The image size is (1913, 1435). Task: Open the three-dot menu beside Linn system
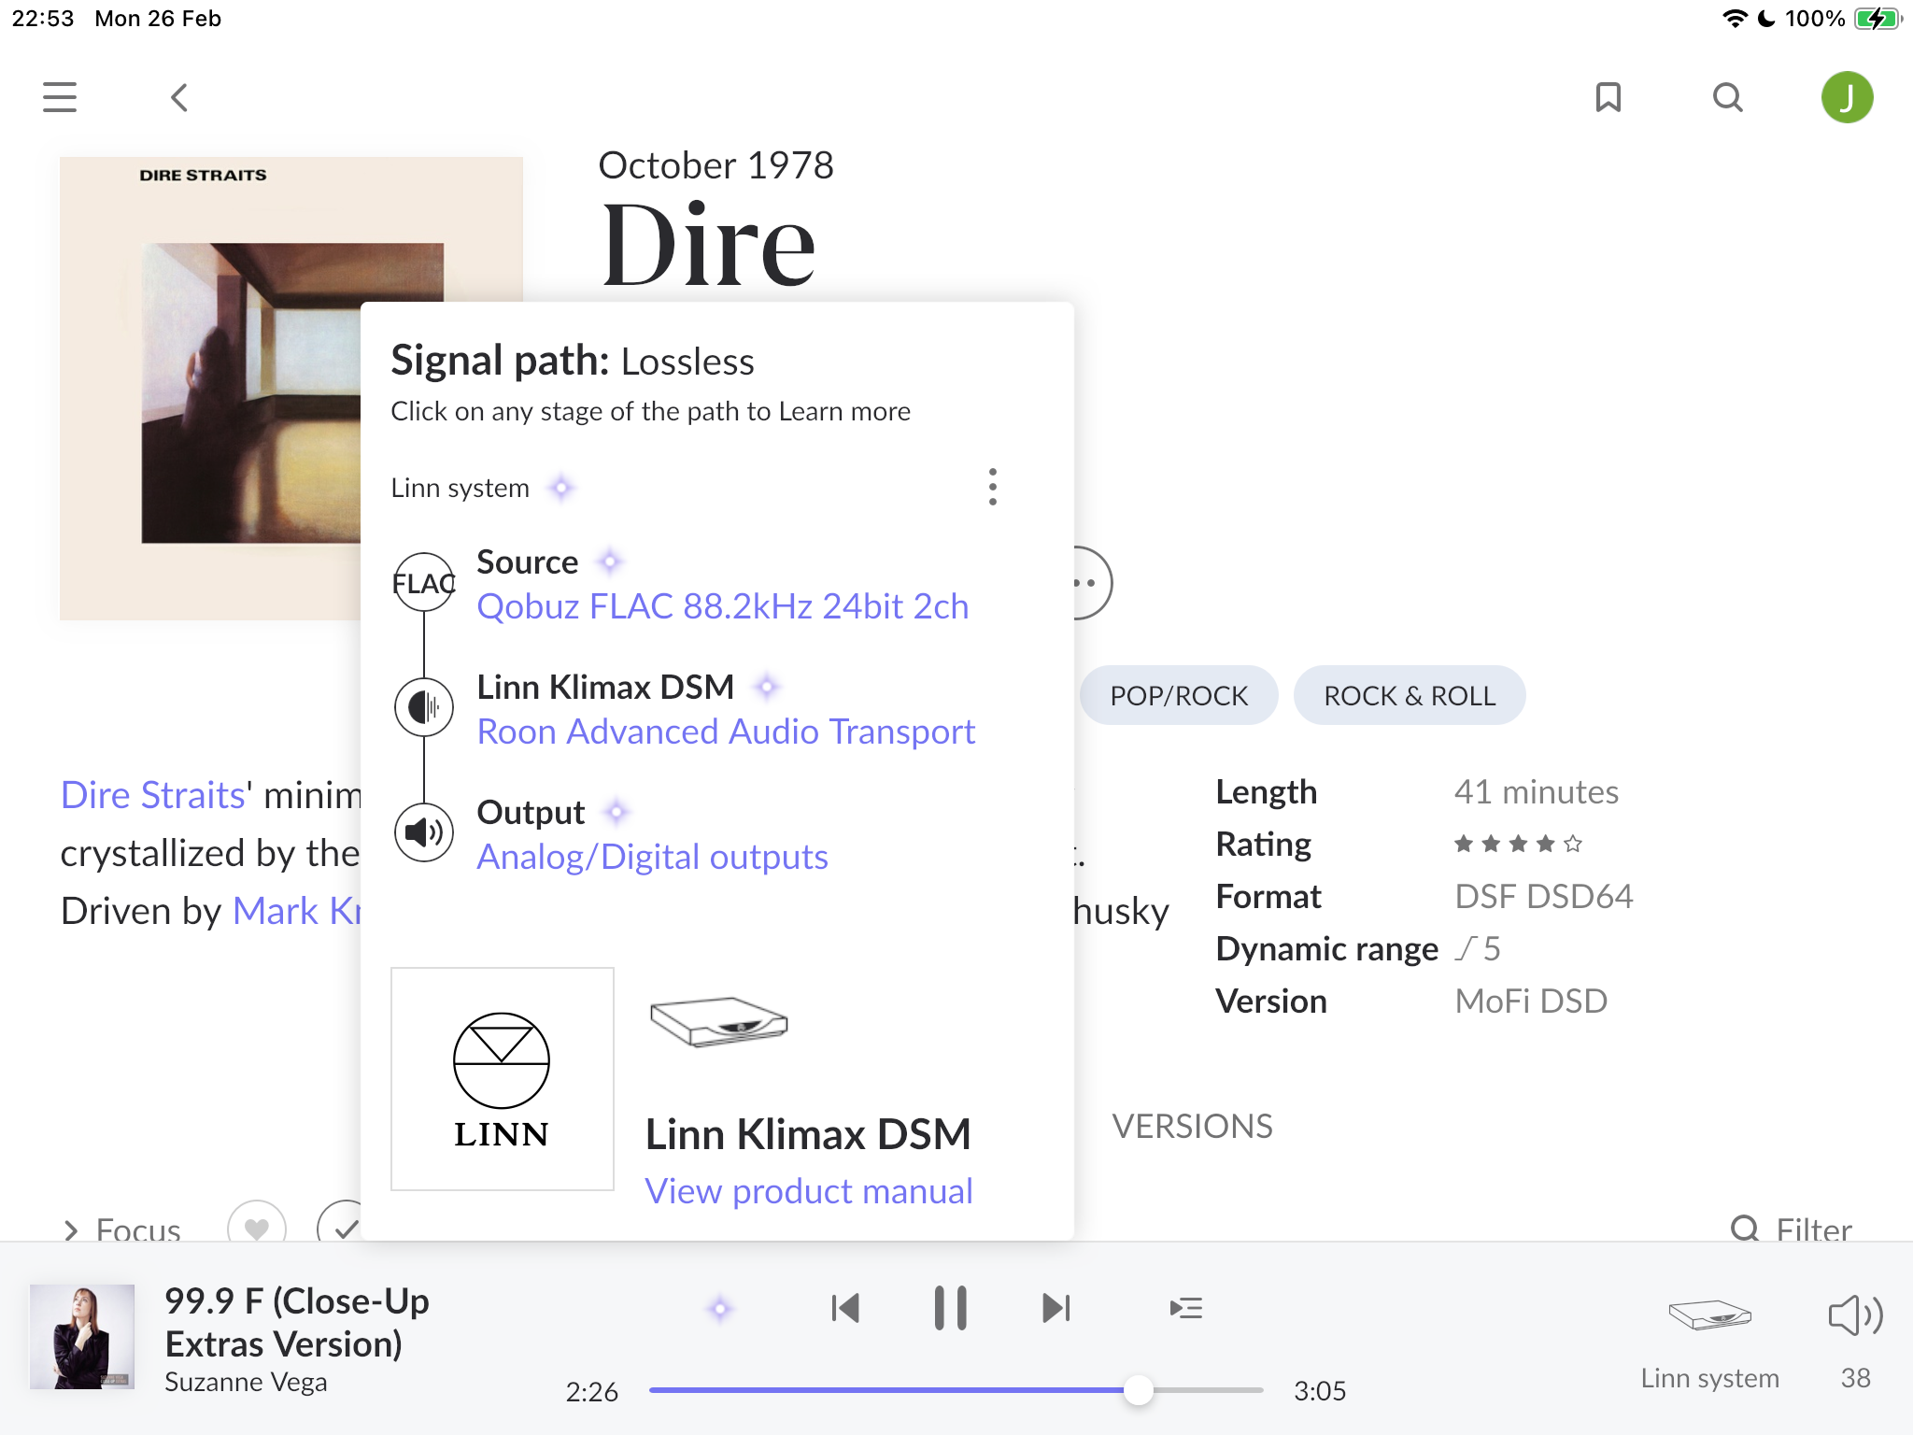pos(992,487)
